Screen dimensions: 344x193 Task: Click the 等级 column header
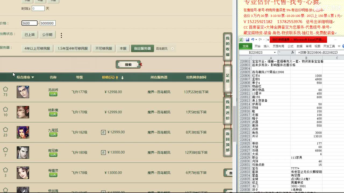pos(79,77)
